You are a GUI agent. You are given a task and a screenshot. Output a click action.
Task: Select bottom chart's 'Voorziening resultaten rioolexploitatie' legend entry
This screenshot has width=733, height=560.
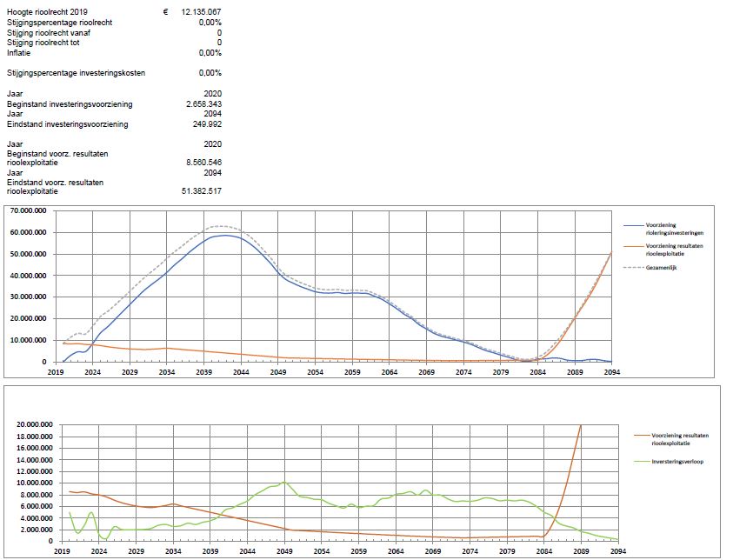[x=677, y=436]
